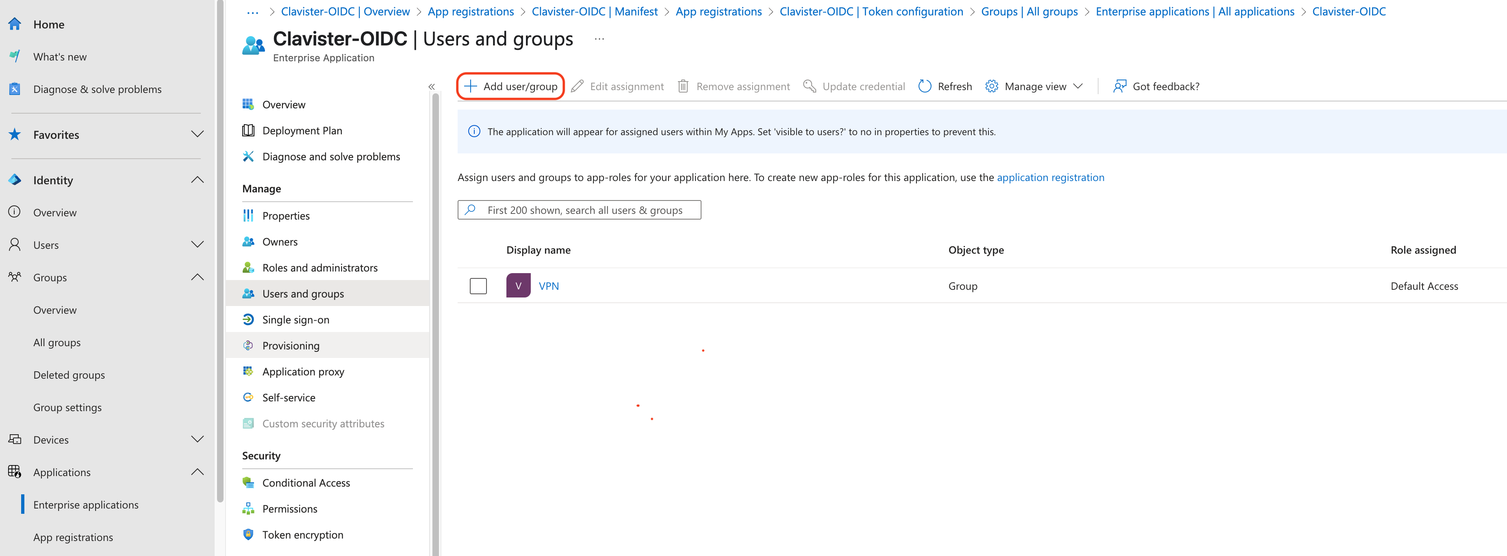Check the VPN group row checkbox
This screenshot has height=556, width=1507.
478,286
